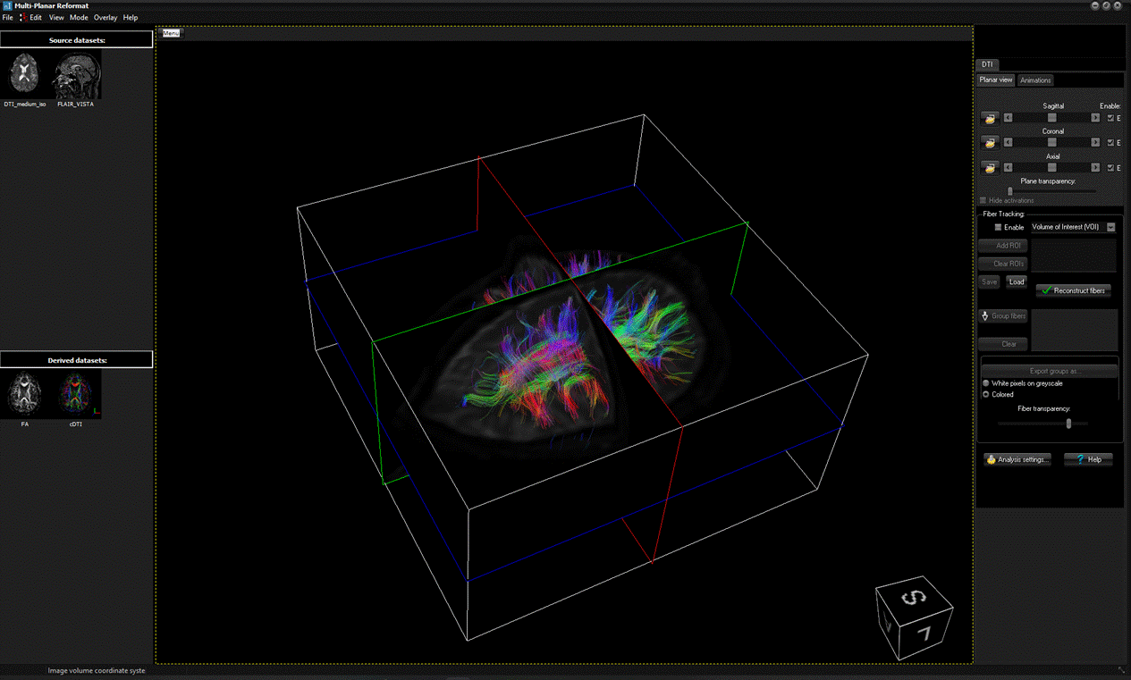Open the Volume of Interest (VOI) dropdown
The height and width of the screenshot is (680, 1131).
[1111, 228]
